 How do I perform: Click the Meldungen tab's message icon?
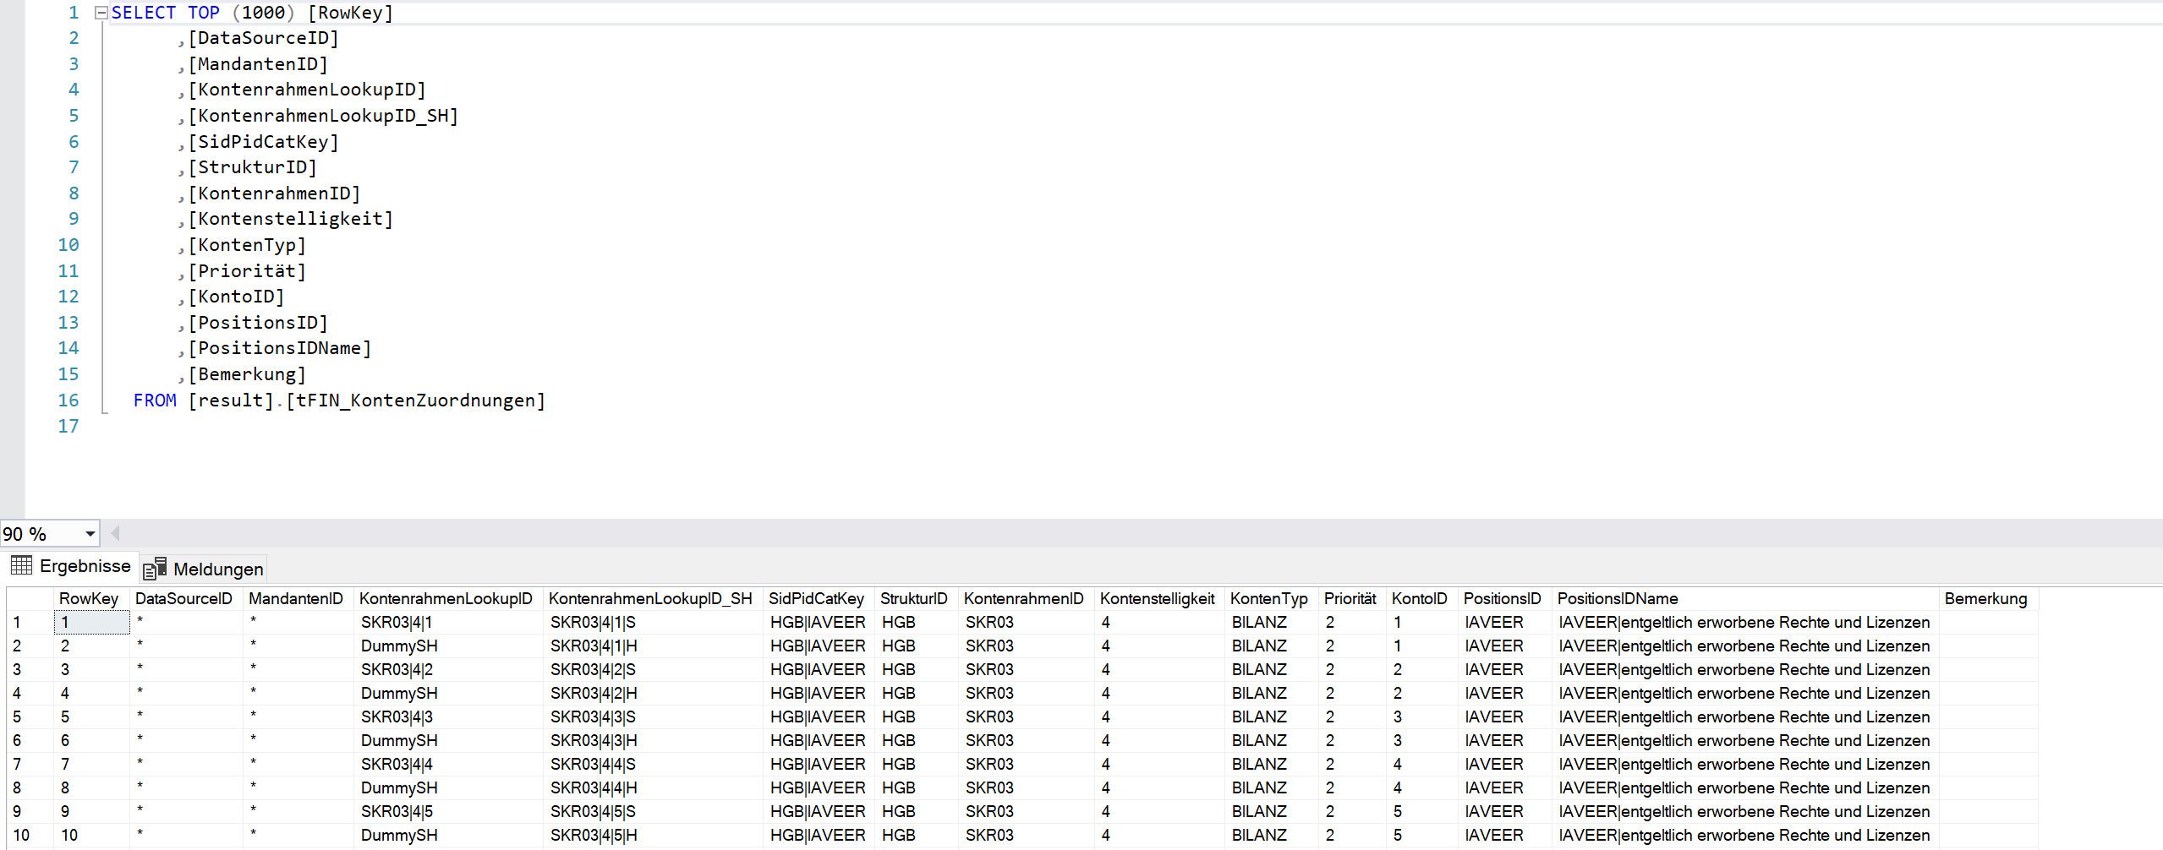coord(154,569)
